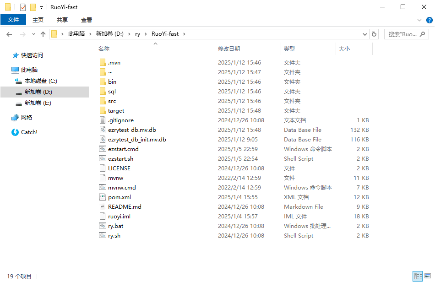Click the Up one level arrow

[x=43, y=34]
